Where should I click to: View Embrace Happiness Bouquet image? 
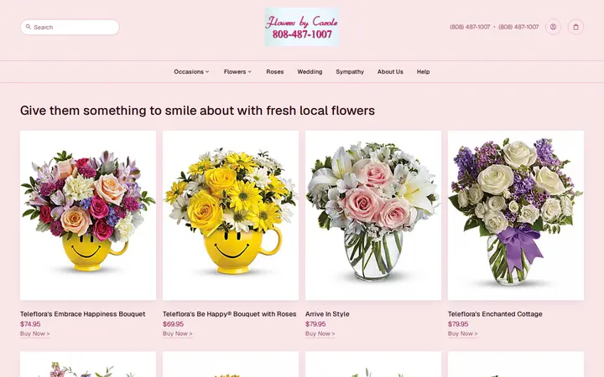click(88, 215)
